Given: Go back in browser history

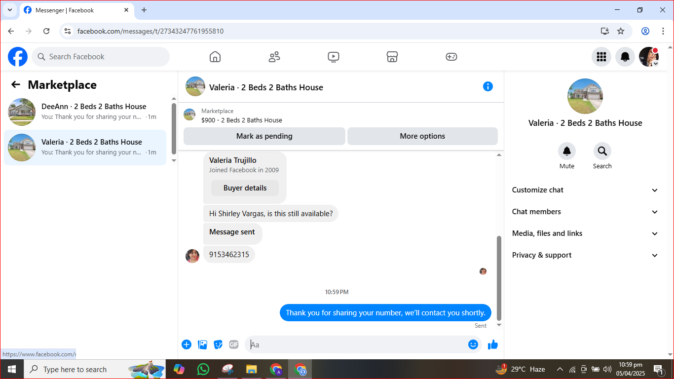Looking at the screenshot, I should tap(11, 31).
